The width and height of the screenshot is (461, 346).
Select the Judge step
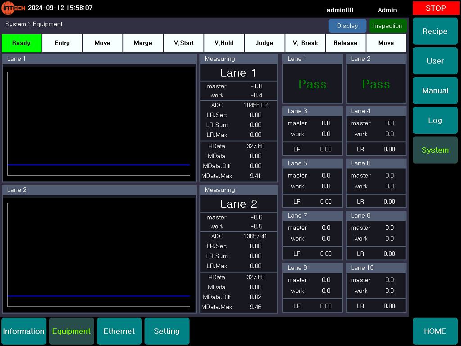264,43
